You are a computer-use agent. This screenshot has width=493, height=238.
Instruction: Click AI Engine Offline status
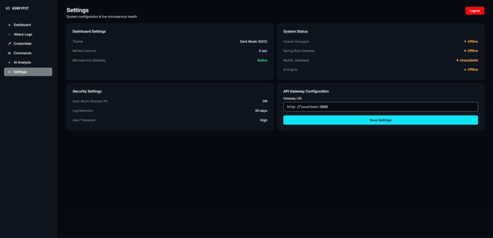coord(471,70)
